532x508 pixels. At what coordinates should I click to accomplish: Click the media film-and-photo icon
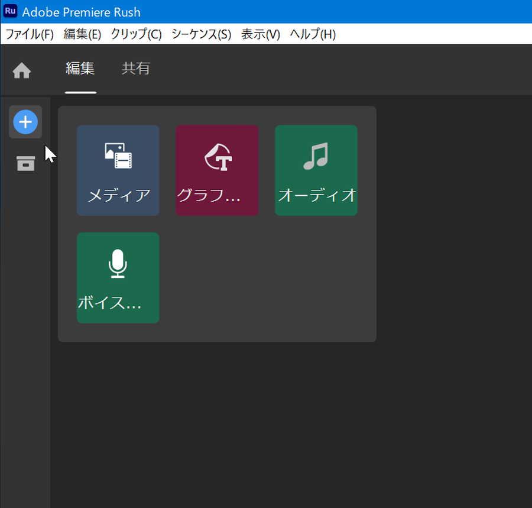coord(118,156)
